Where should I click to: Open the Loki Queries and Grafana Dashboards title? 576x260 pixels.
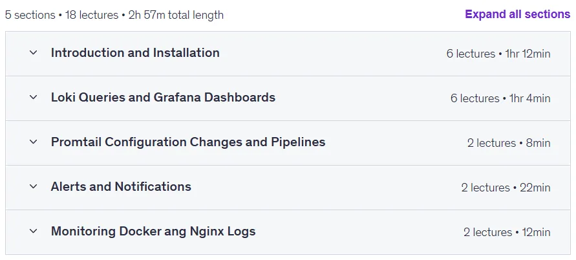[x=163, y=98]
